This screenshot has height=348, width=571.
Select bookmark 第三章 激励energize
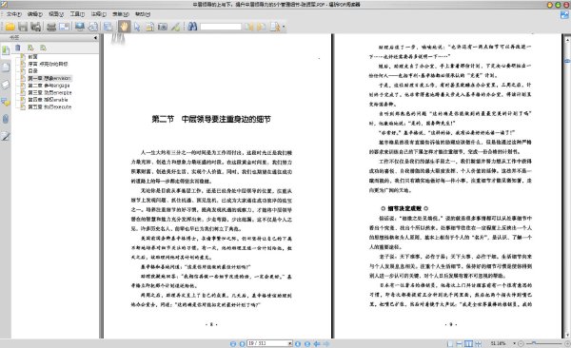49,92
